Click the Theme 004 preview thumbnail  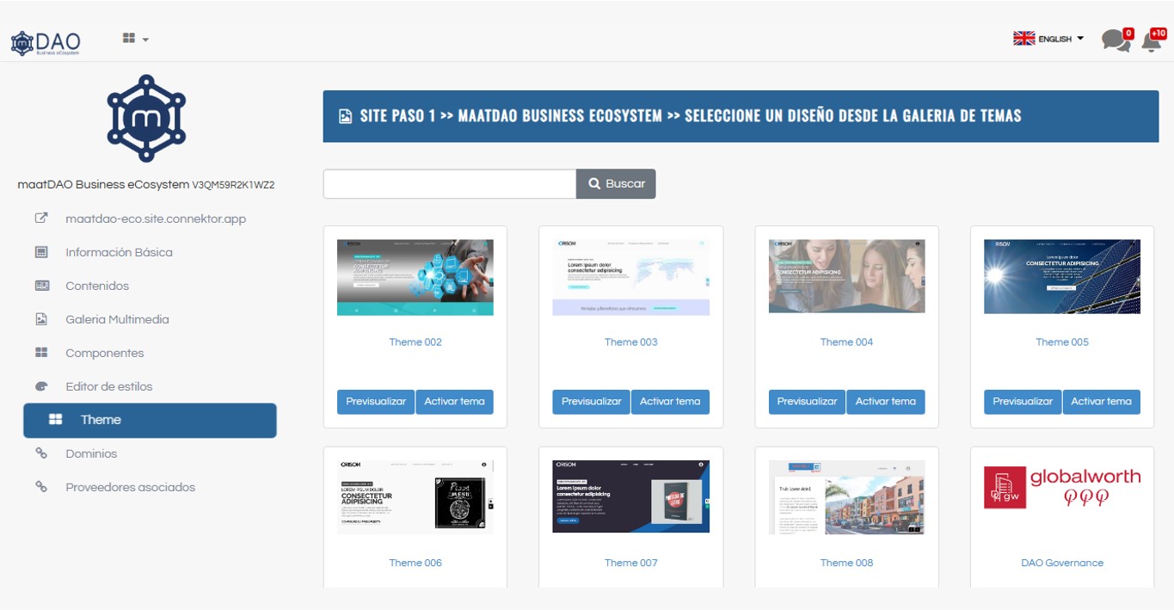tap(846, 276)
